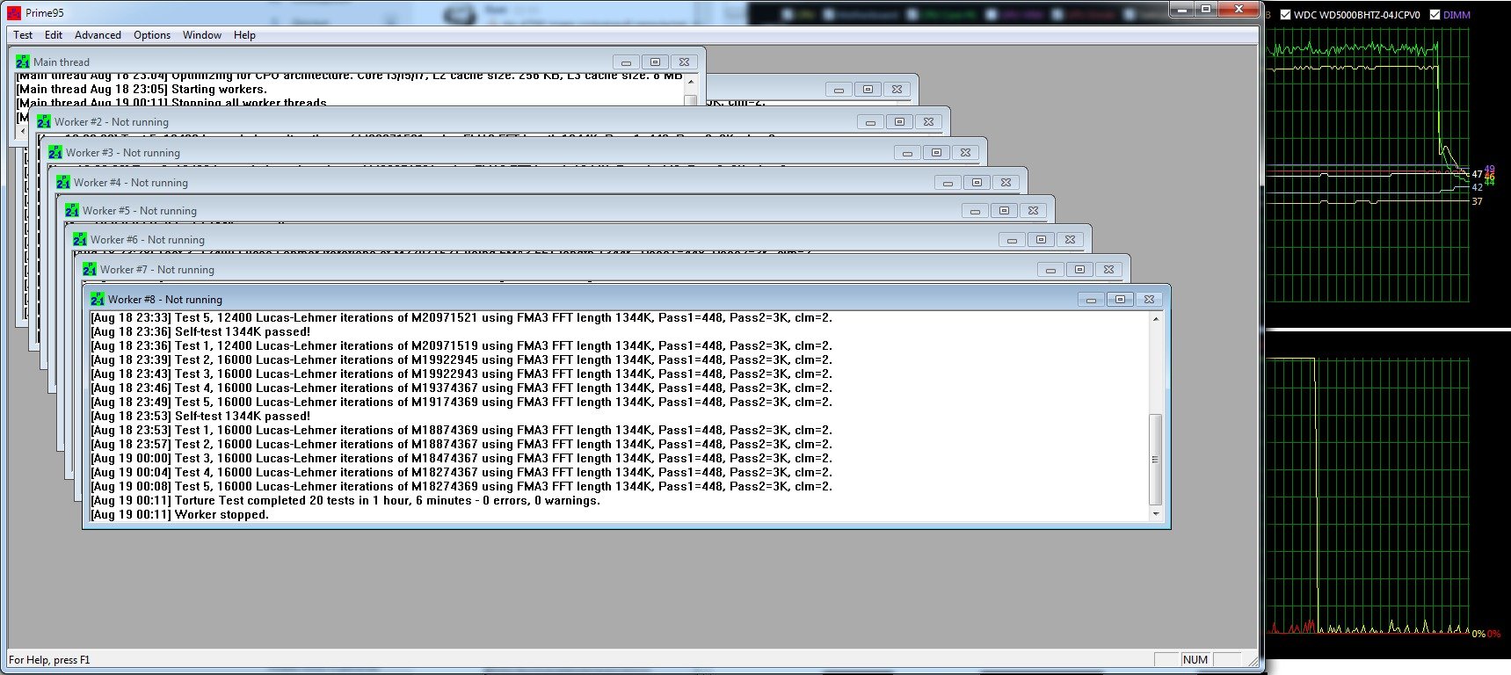Click the log line mentioning M19374367
The height and width of the screenshot is (675, 1511).
click(461, 388)
